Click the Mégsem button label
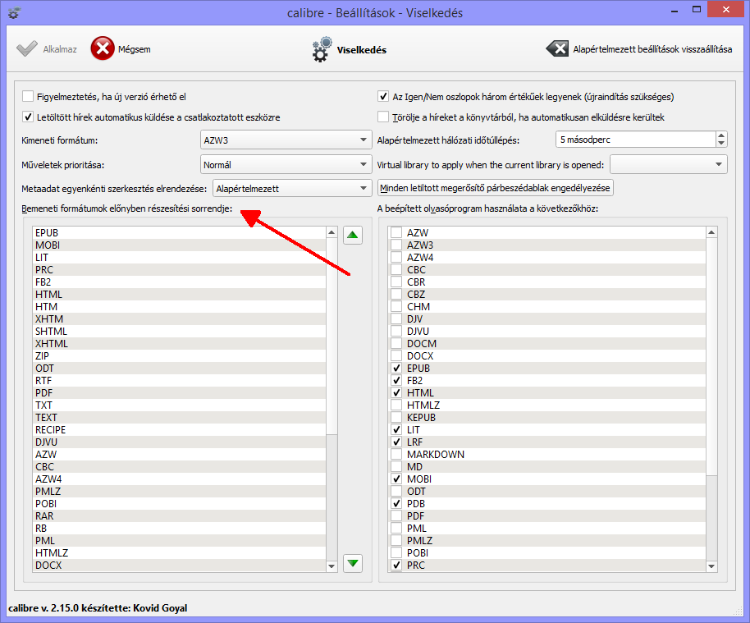 pyautogui.click(x=135, y=49)
